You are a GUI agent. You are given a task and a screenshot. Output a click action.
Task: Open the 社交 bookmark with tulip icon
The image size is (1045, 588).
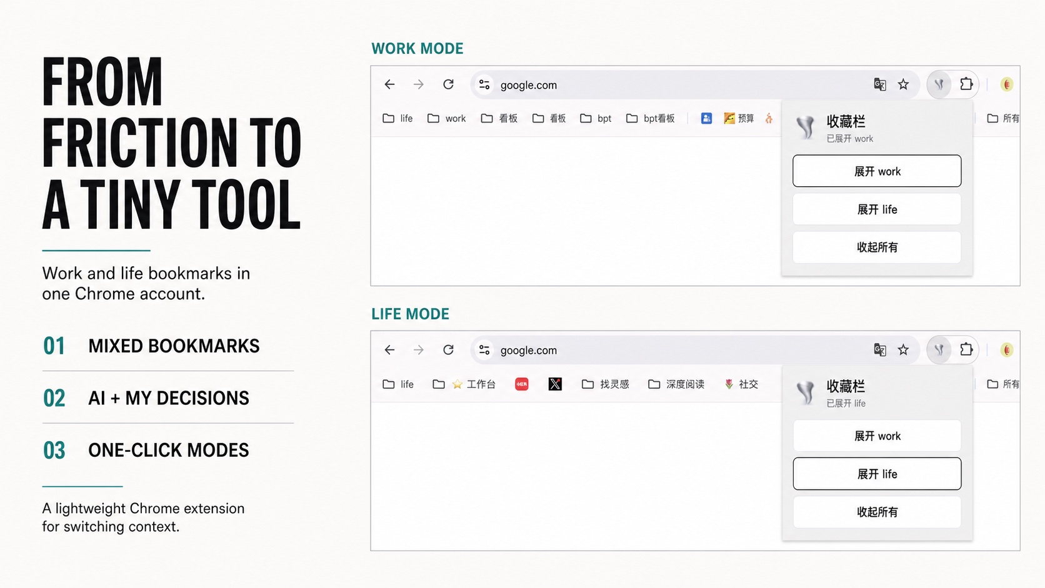741,384
